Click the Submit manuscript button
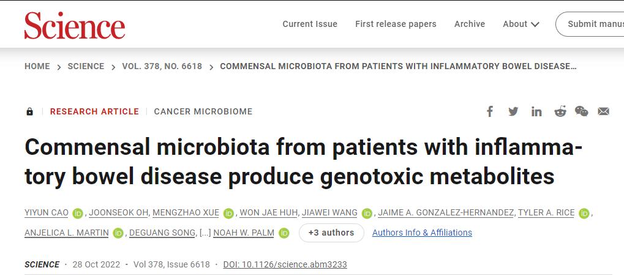This screenshot has height=276, width=624. tap(590, 24)
